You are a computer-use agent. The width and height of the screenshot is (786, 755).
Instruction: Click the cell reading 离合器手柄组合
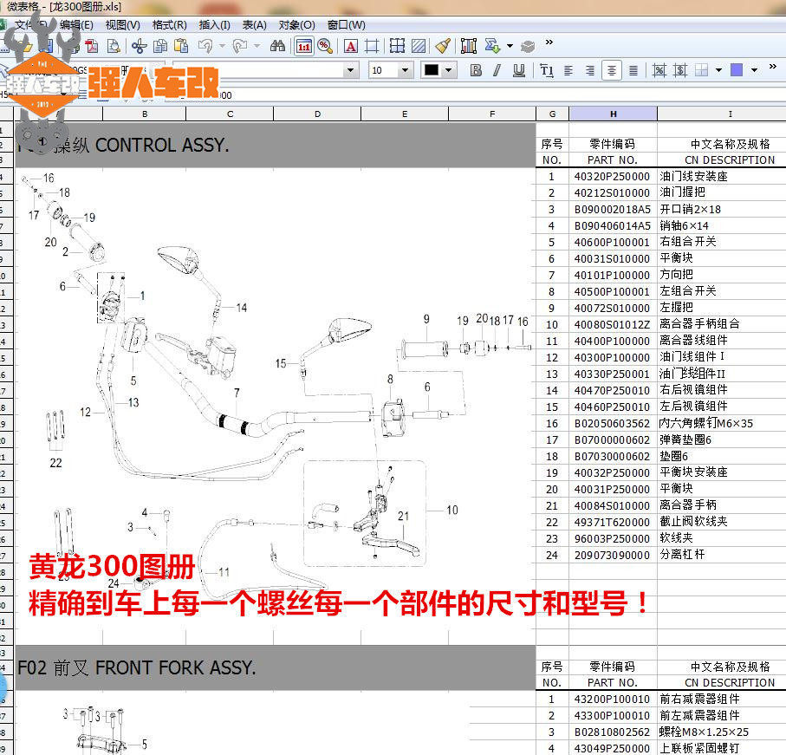(x=722, y=324)
